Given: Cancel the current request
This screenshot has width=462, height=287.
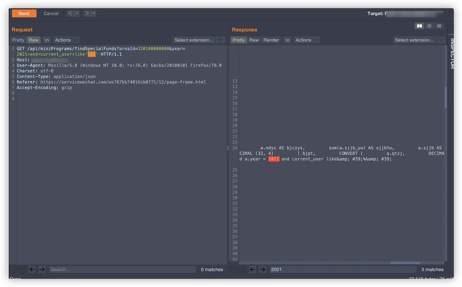Looking at the screenshot, I should (51, 13).
